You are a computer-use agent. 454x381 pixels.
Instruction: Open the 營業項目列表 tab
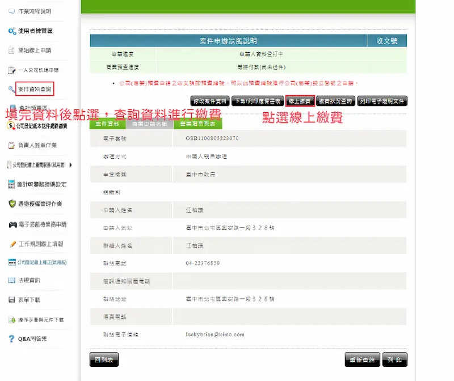[x=197, y=124]
